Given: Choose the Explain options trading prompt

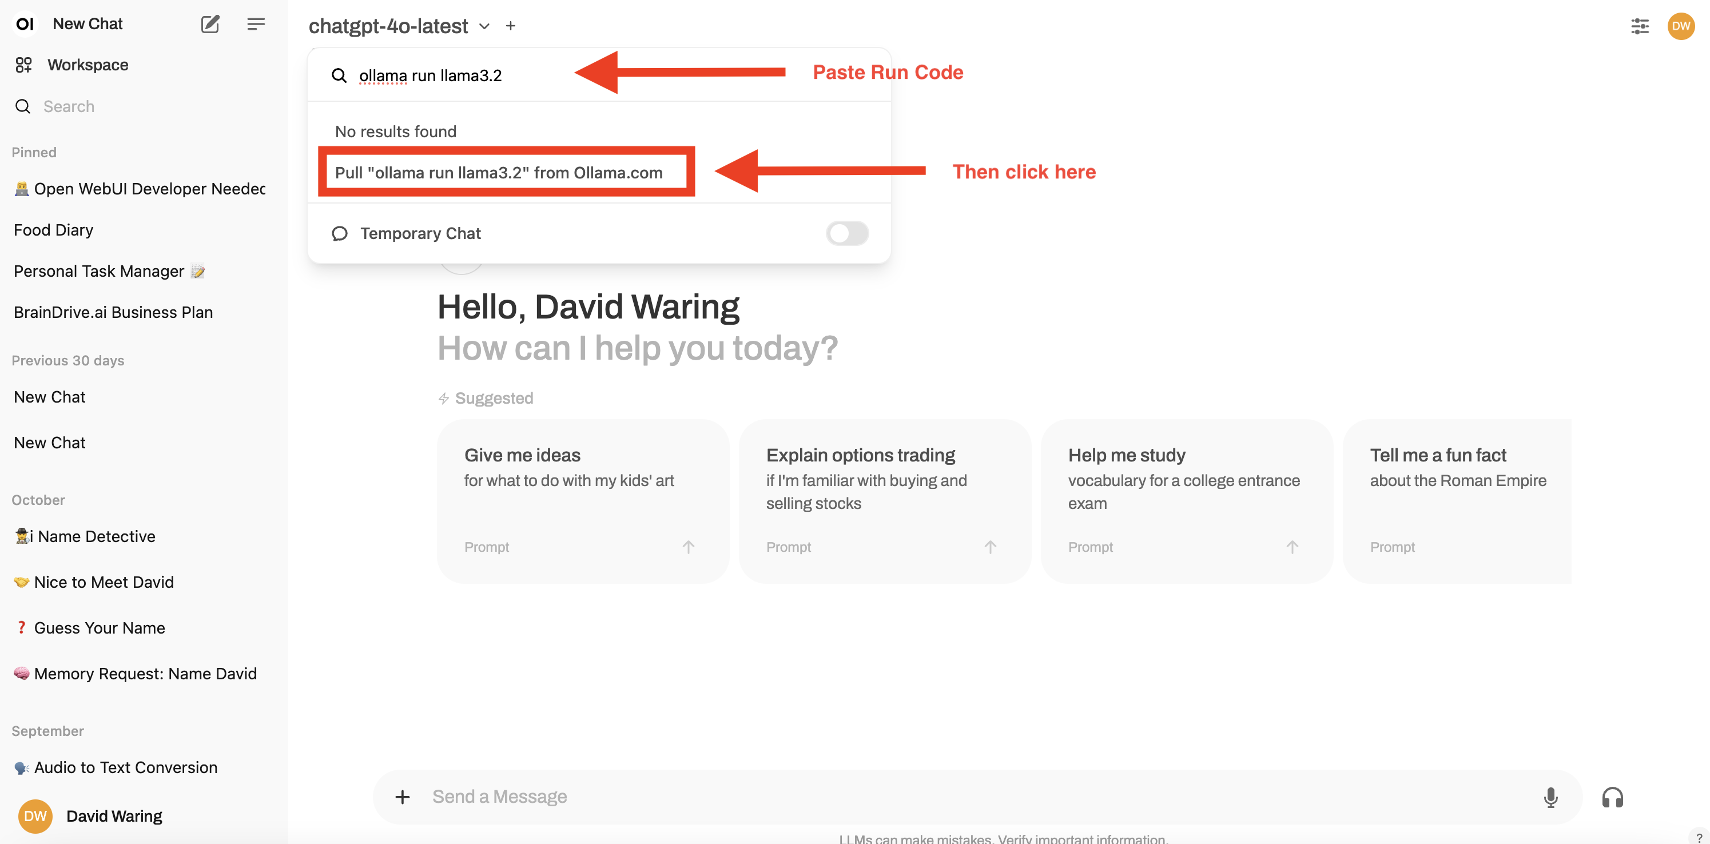Looking at the screenshot, I should point(884,500).
